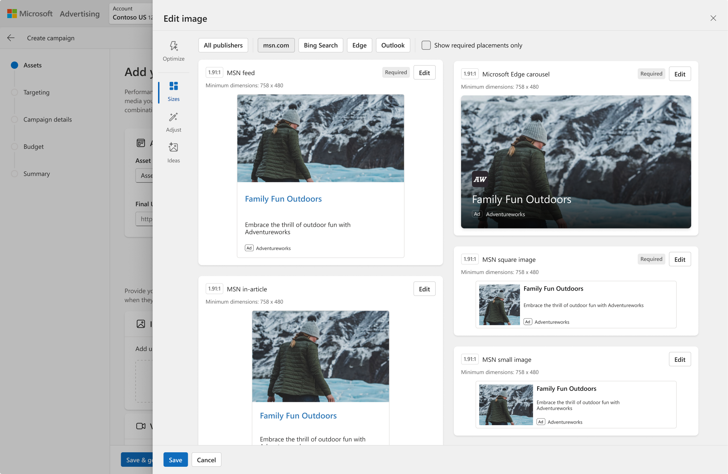
Task: Click the Required badge on MSN square image
Action: 651,259
